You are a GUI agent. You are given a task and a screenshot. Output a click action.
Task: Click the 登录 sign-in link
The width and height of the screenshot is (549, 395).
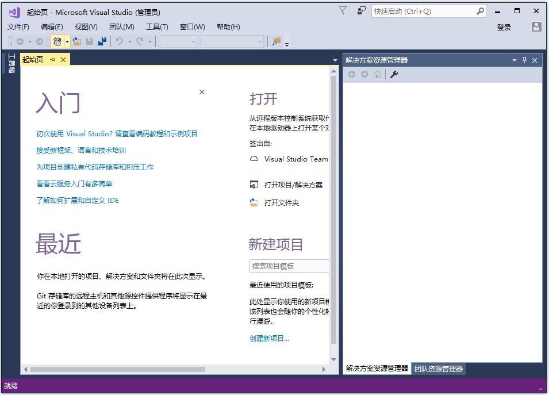[504, 28]
